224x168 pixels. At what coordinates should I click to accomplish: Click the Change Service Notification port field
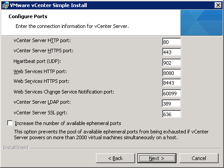[x=172, y=93]
